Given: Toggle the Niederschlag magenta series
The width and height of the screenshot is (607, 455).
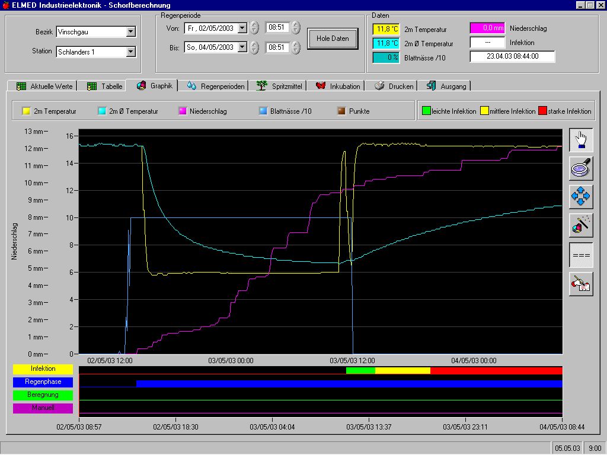Looking at the screenshot, I should click(182, 111).
